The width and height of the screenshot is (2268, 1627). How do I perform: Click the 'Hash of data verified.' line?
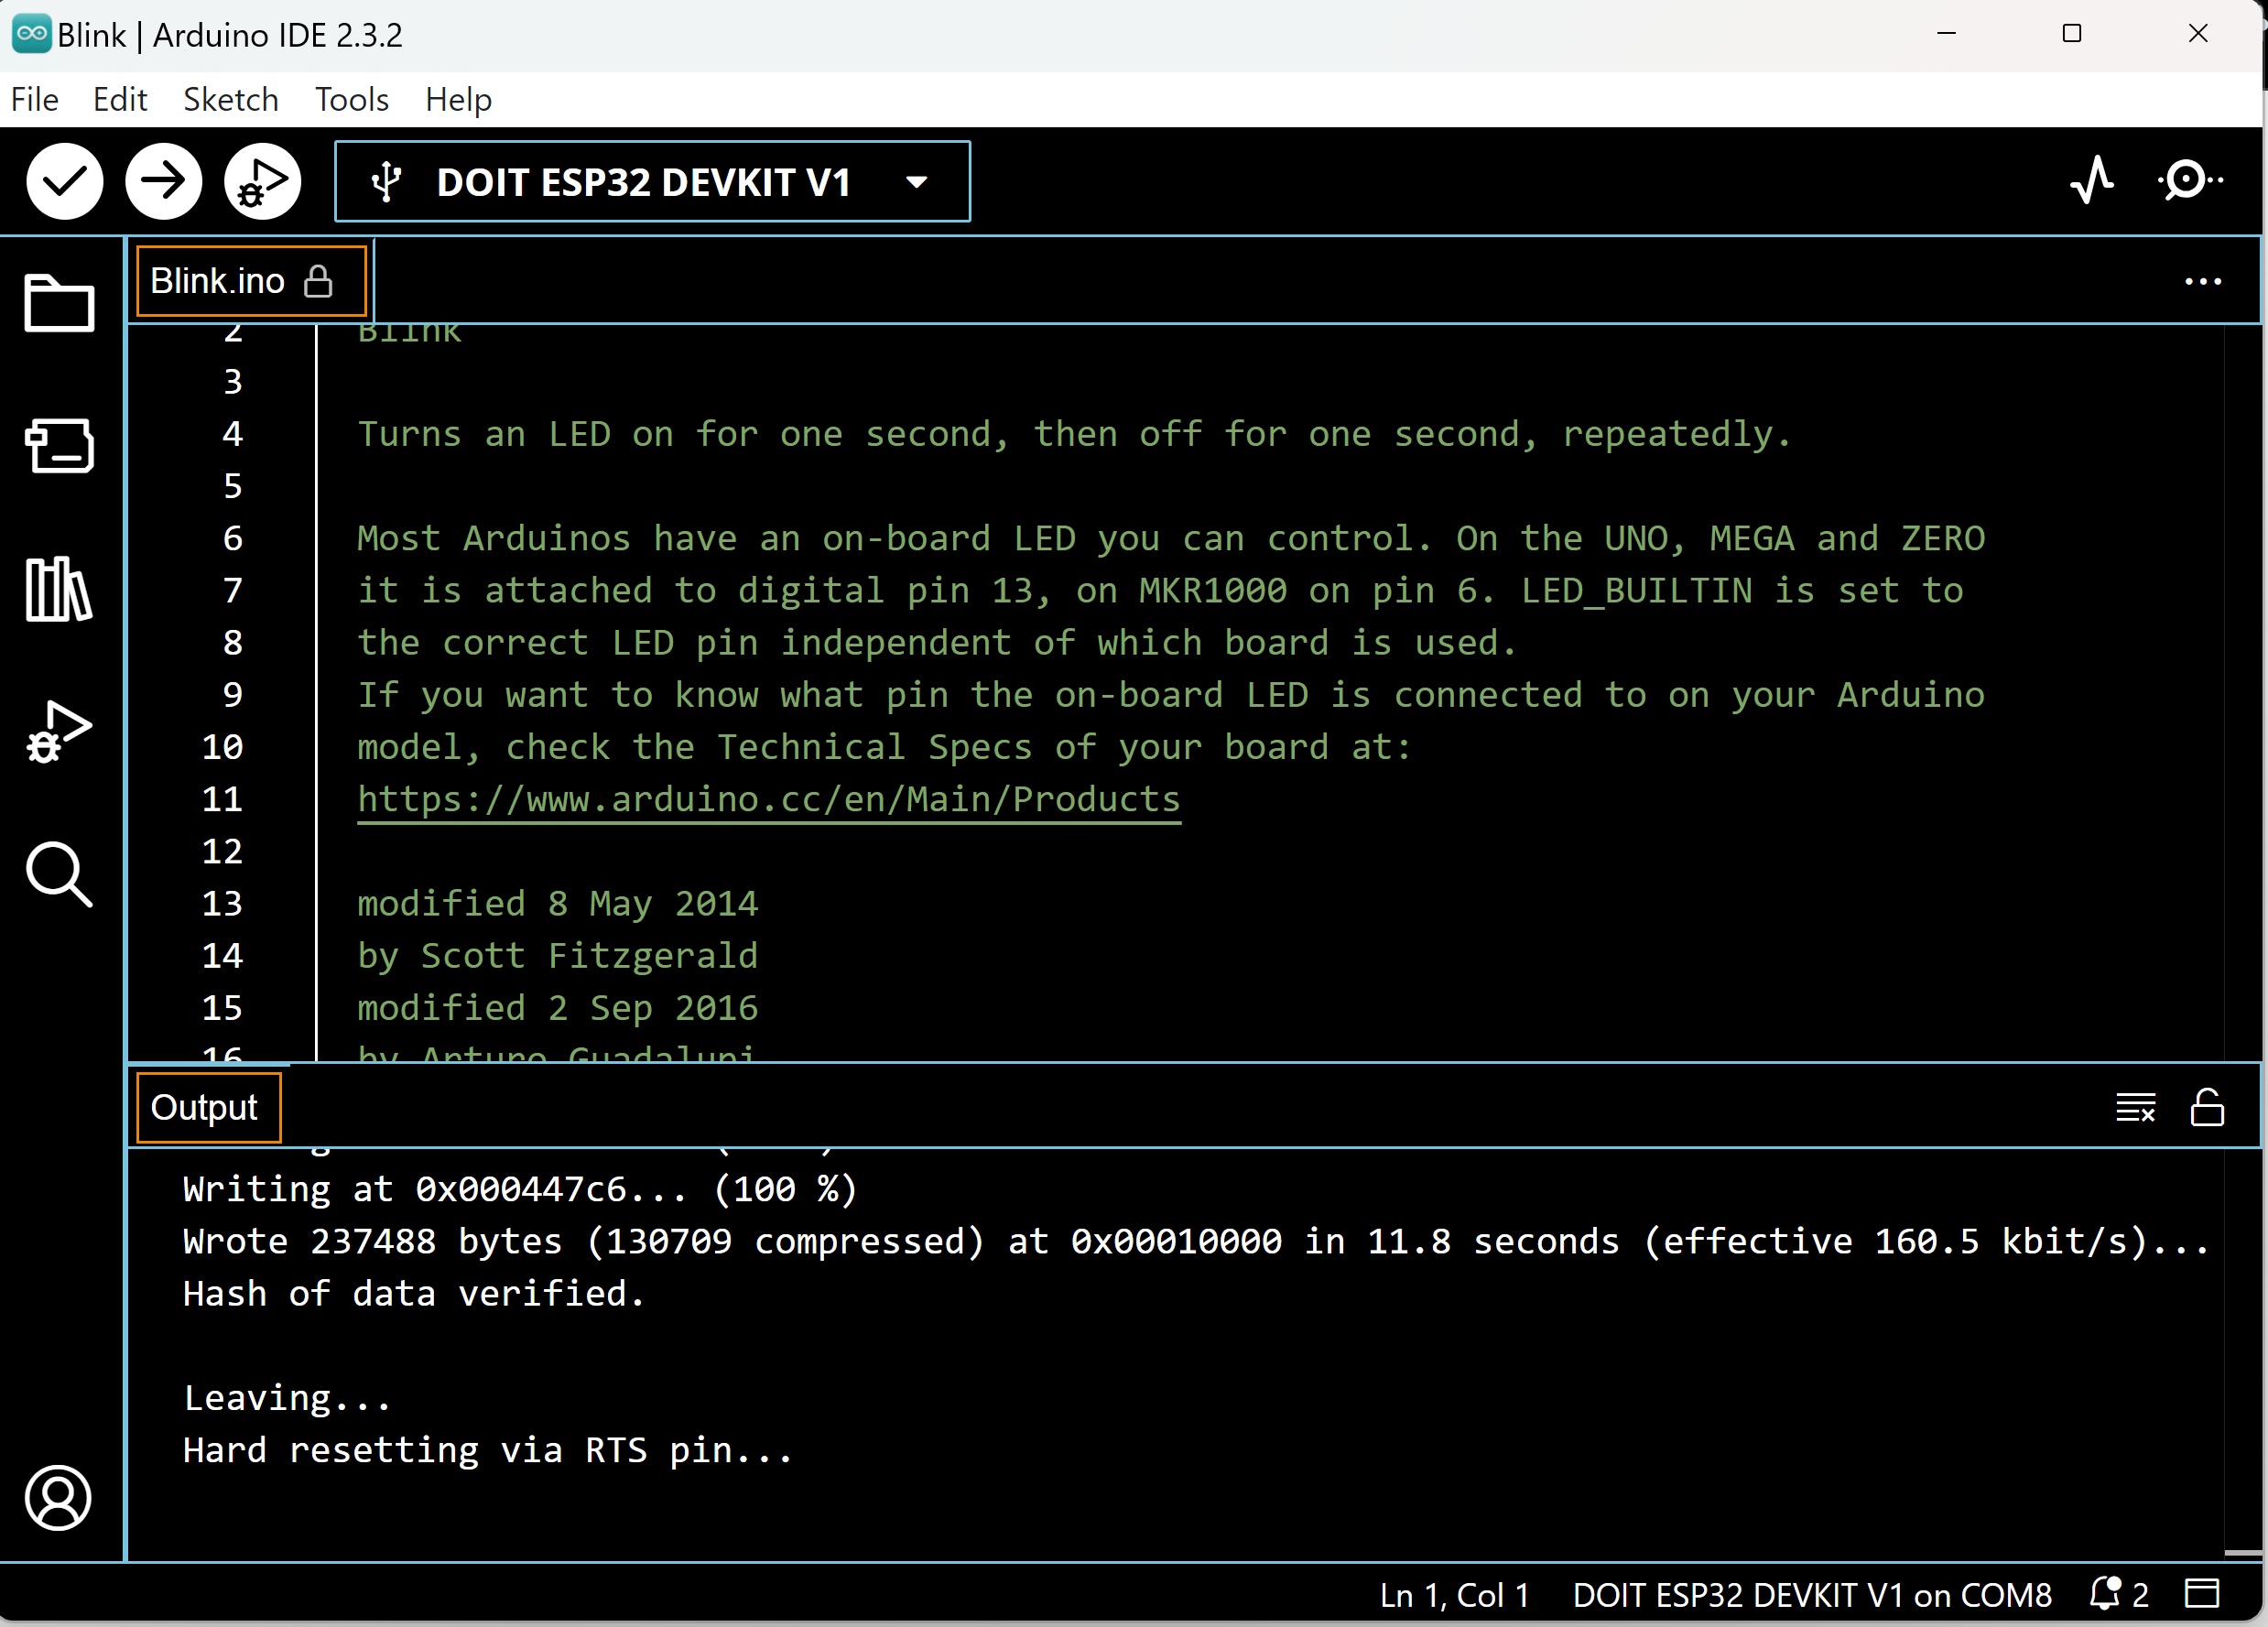[x=414, y=1293]
